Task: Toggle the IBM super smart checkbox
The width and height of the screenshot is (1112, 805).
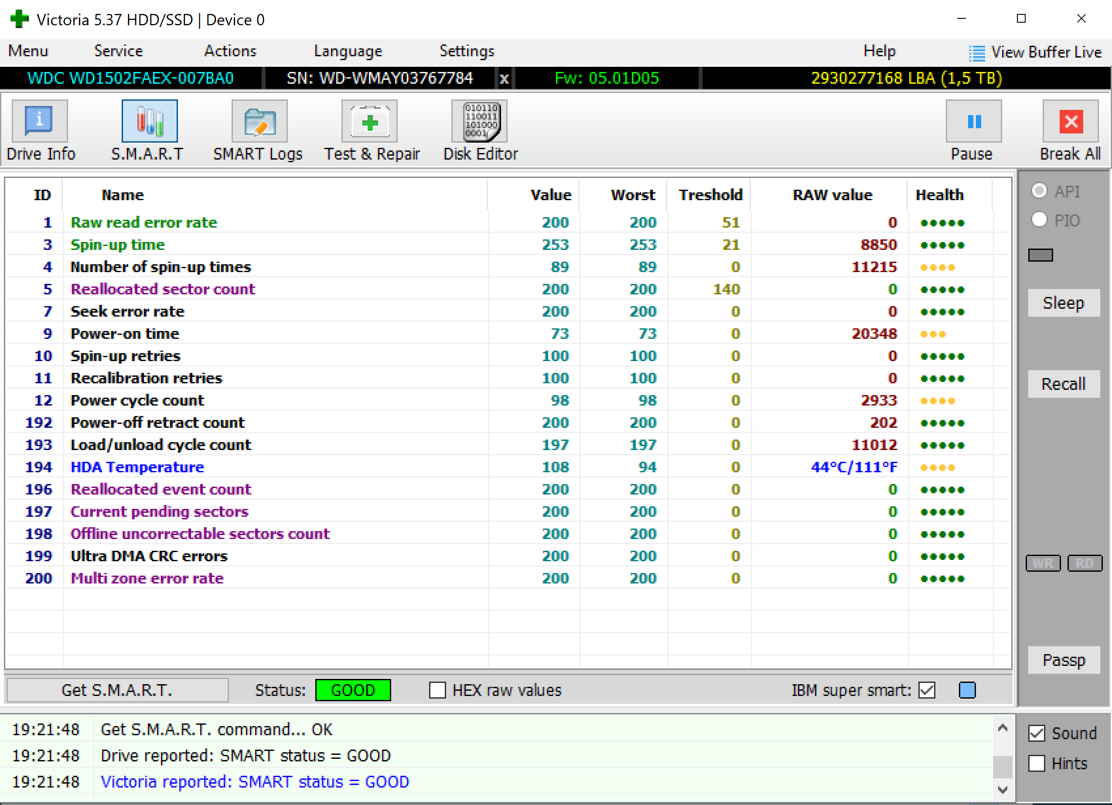Action: coord(927,690)
